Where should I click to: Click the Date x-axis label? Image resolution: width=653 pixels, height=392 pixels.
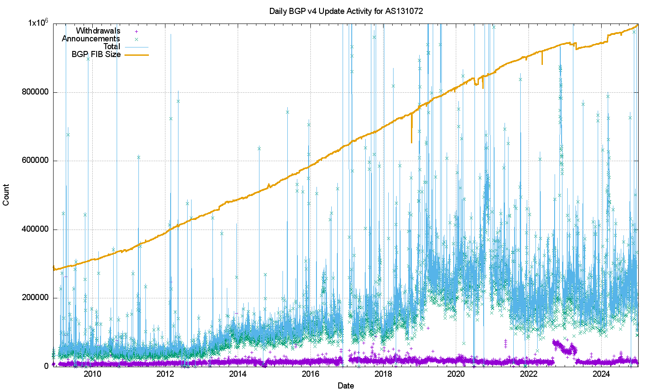(346, 385)
